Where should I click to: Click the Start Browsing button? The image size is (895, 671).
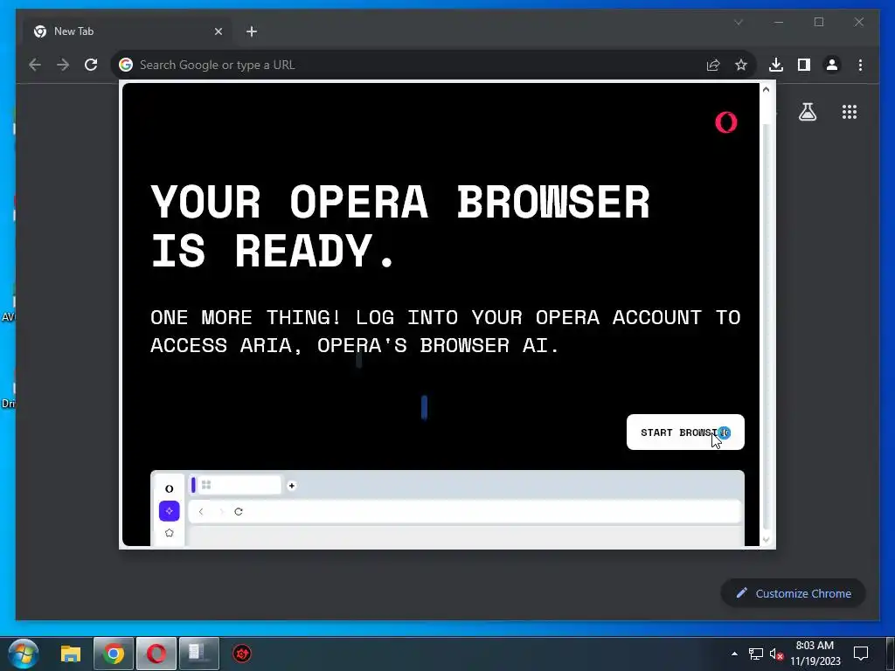tap(685, 432)
